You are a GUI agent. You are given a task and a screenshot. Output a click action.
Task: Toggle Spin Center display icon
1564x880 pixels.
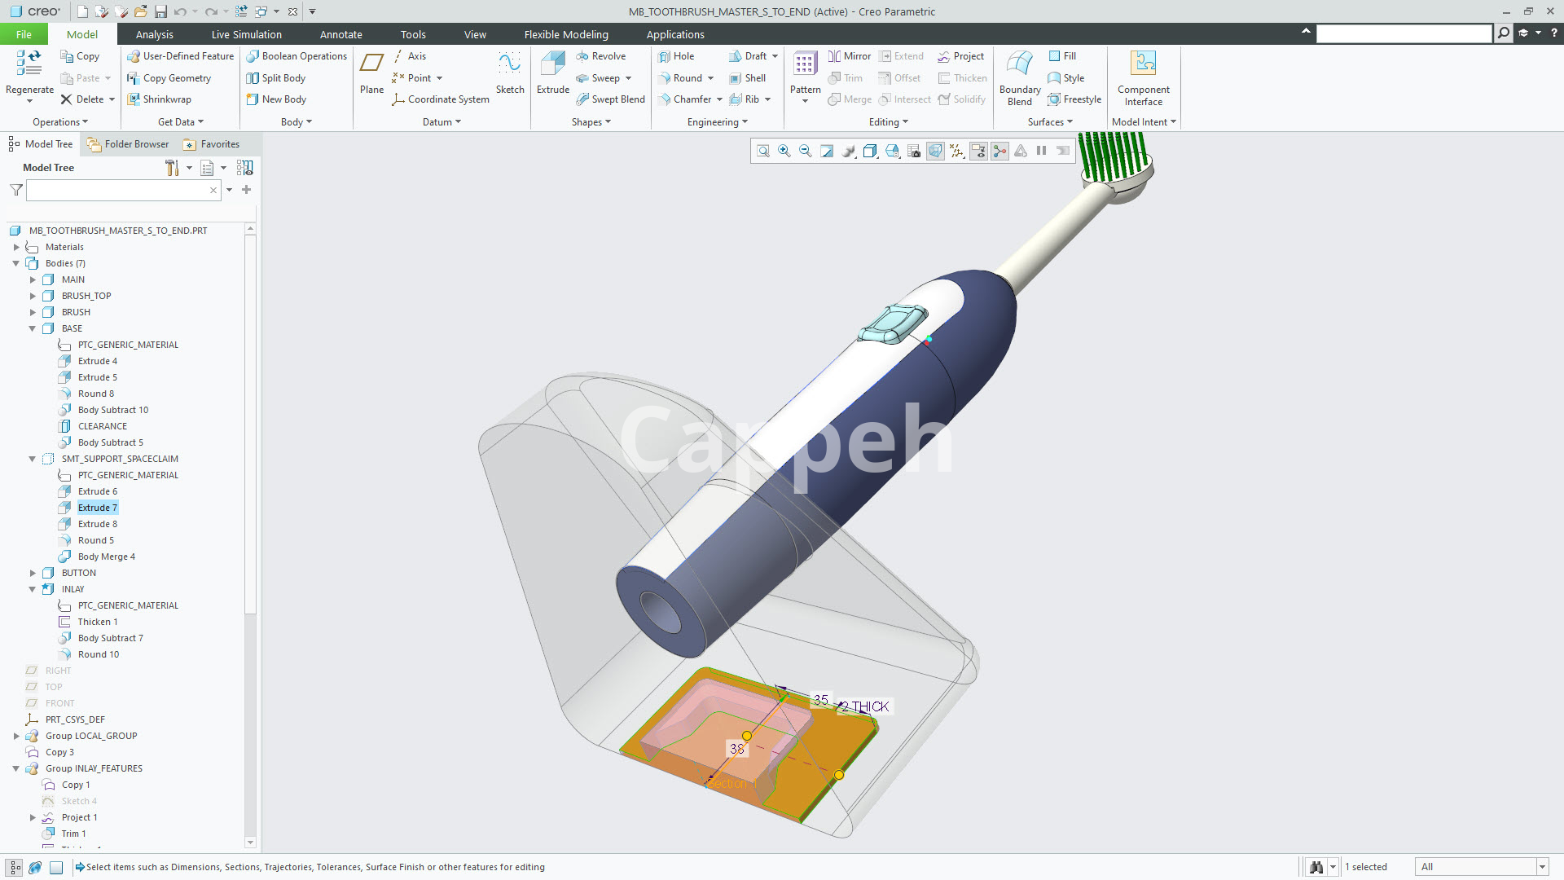999,151
